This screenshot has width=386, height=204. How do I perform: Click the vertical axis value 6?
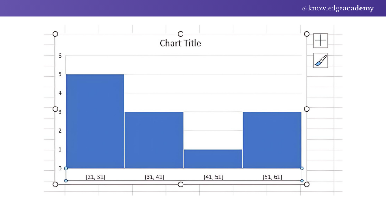tap(60, 56)
